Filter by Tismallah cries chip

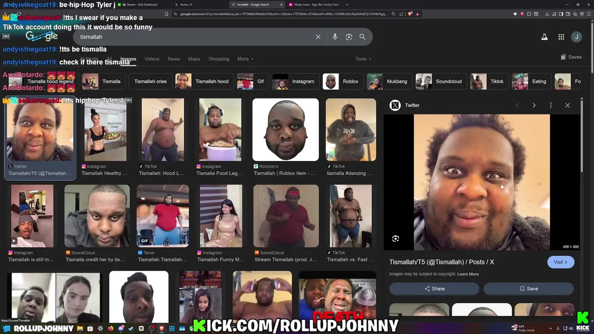[150, 81]
